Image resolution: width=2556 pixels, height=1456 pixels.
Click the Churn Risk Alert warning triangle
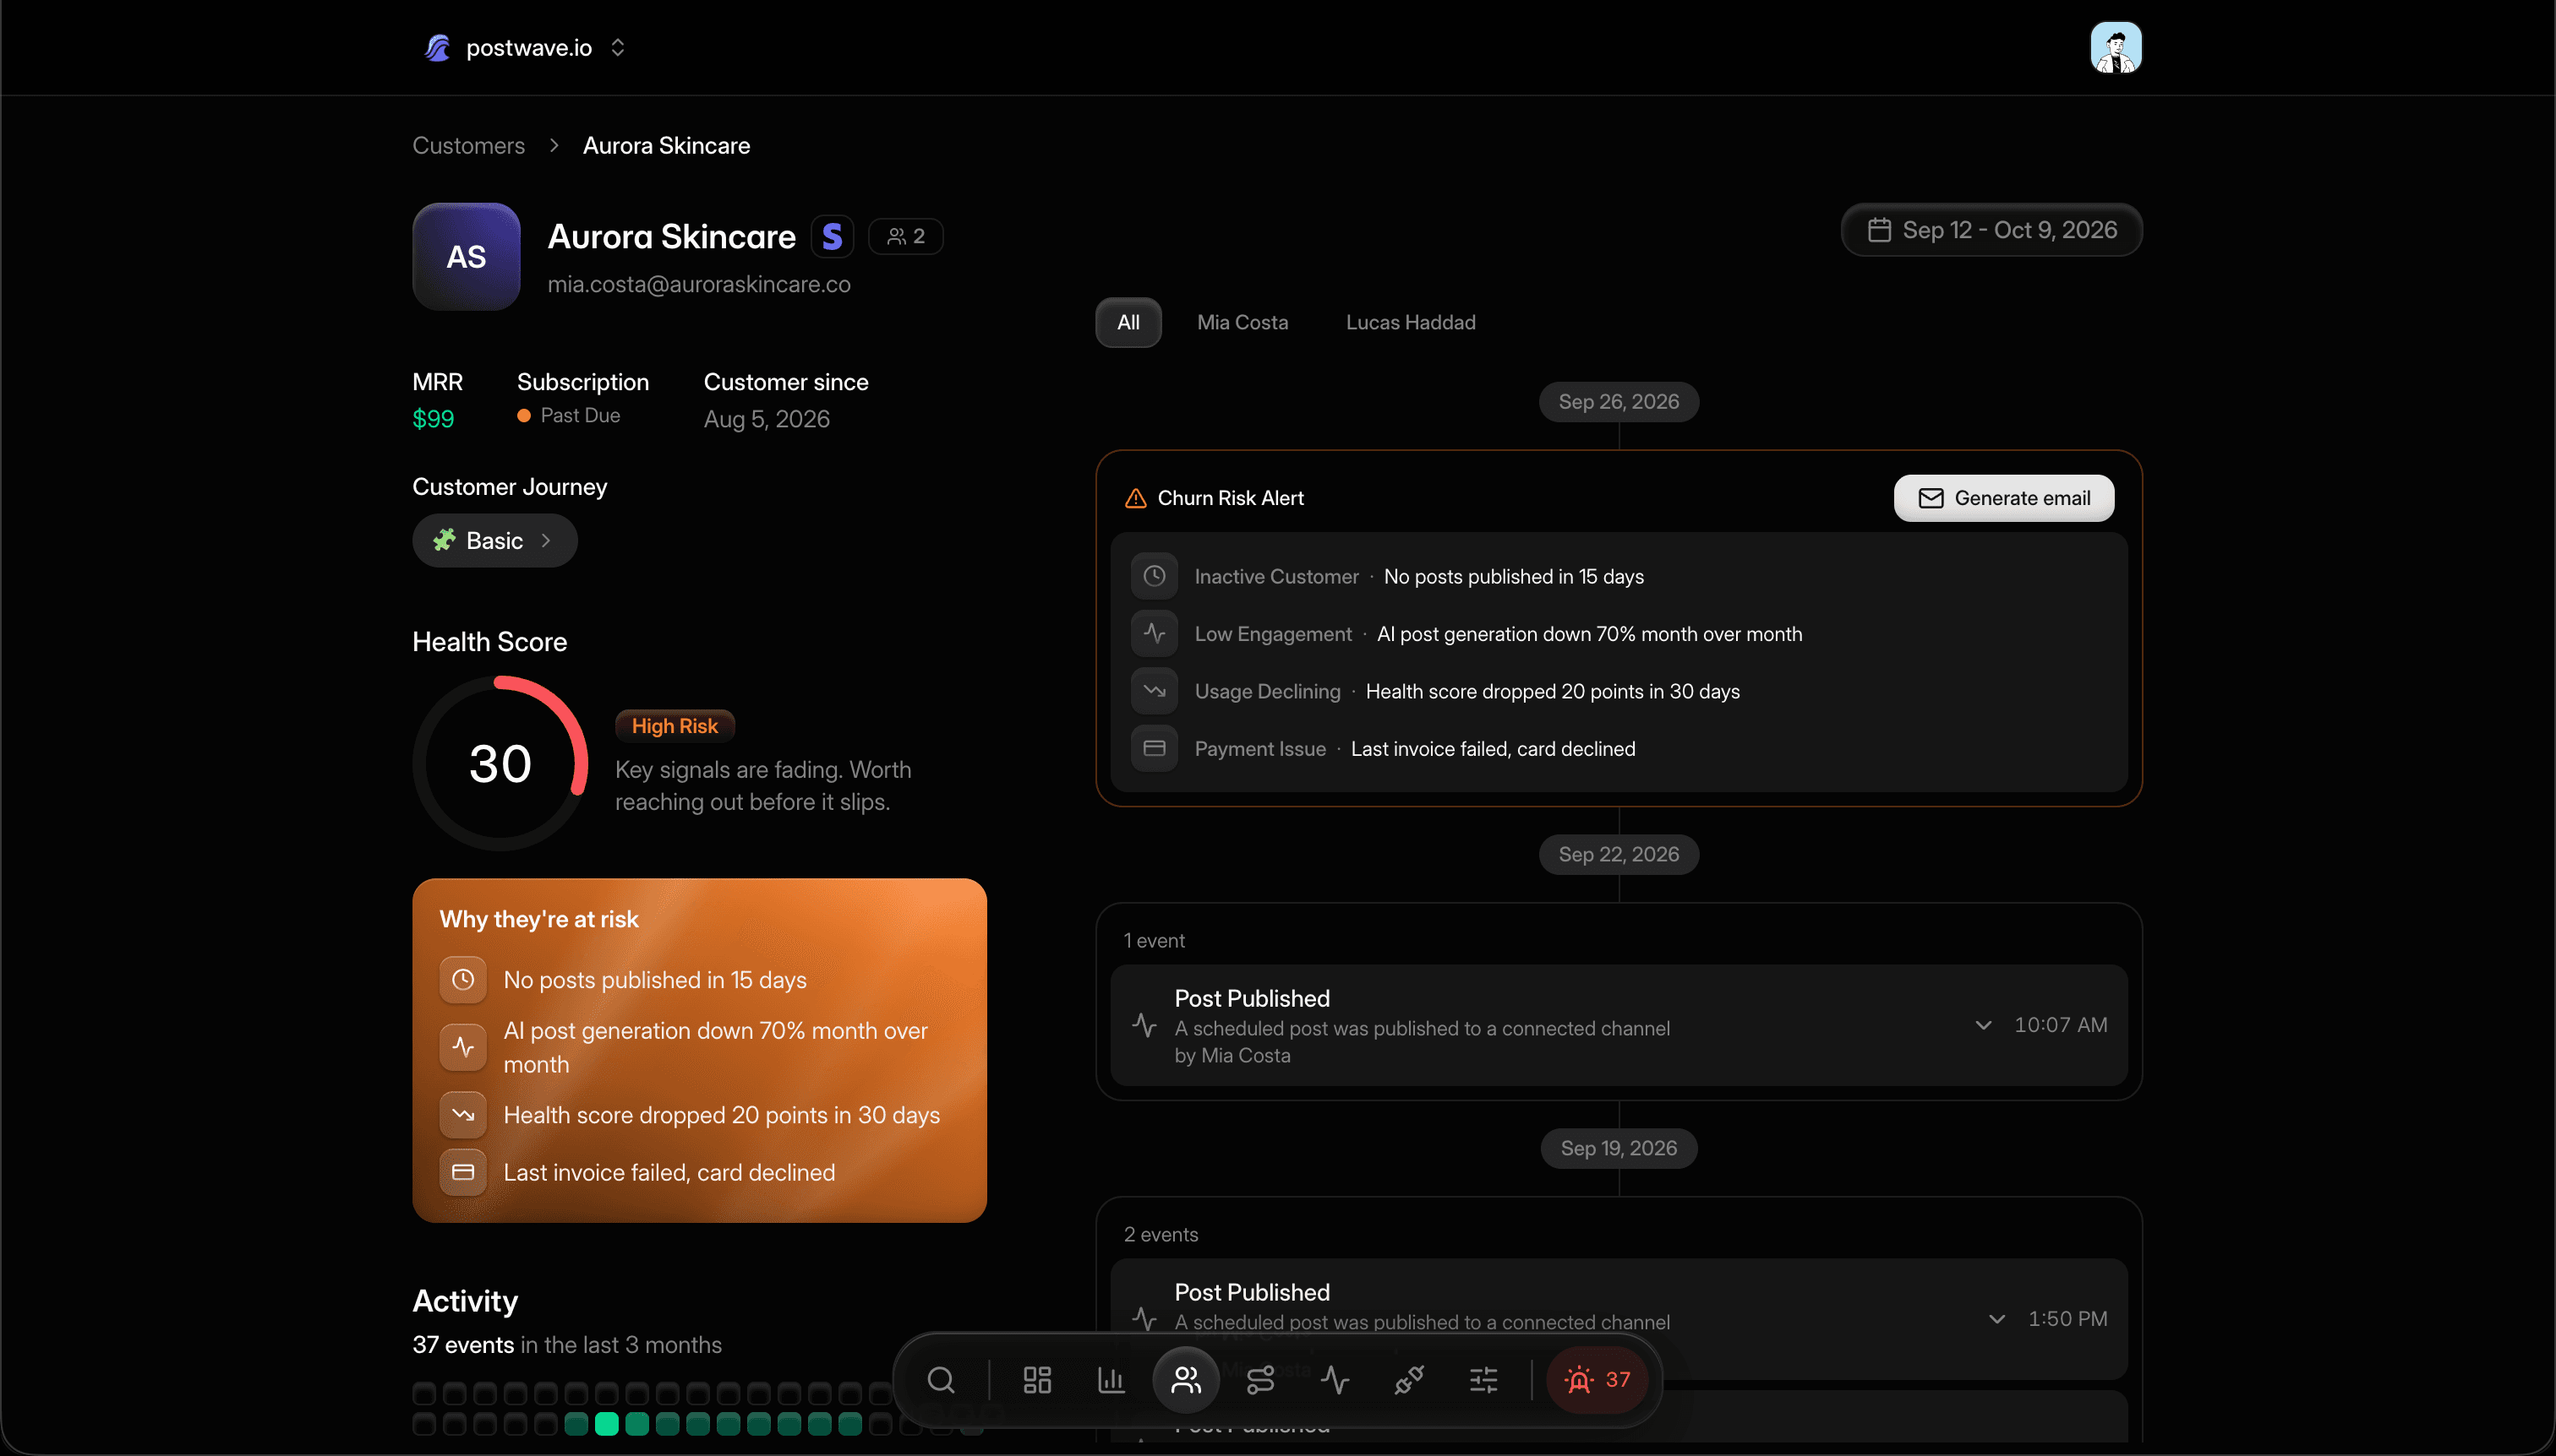point(1135,498)
